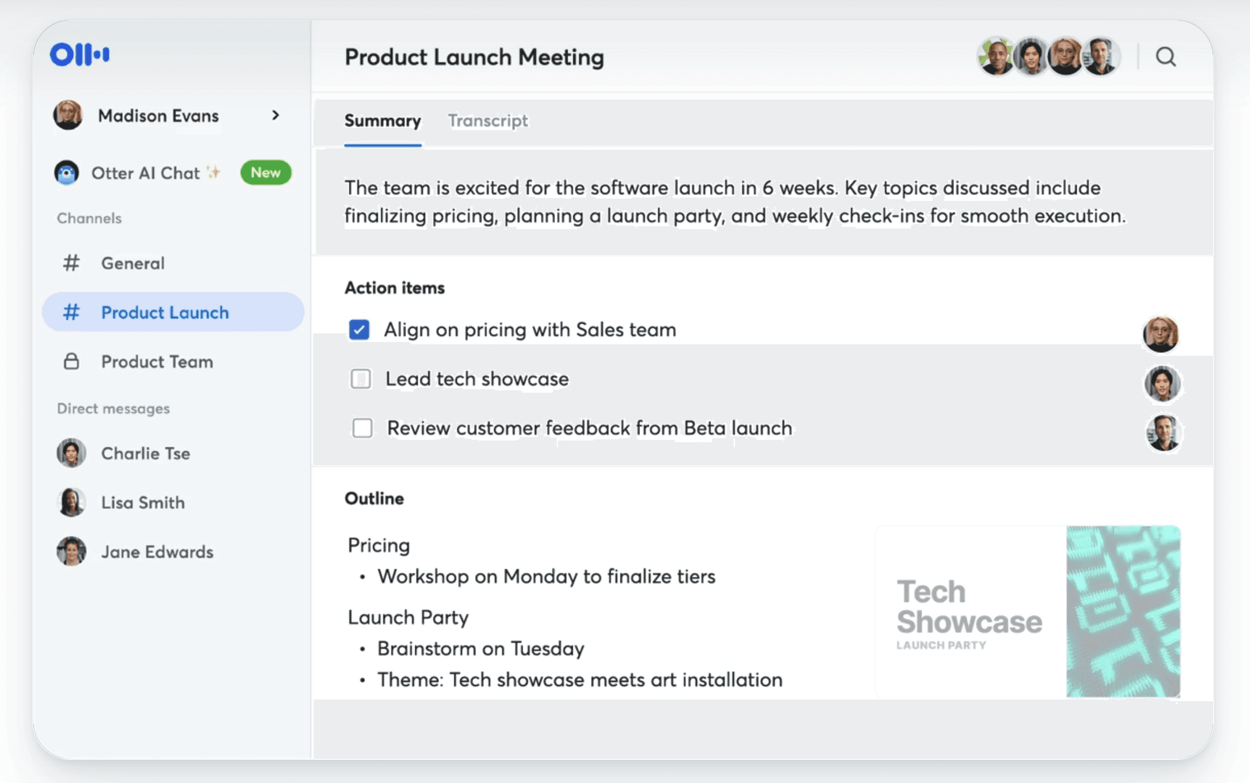Click 'Workshop on Monday to finalize tiers'
The image size is (1250, 783).
(x=546, y=576)
